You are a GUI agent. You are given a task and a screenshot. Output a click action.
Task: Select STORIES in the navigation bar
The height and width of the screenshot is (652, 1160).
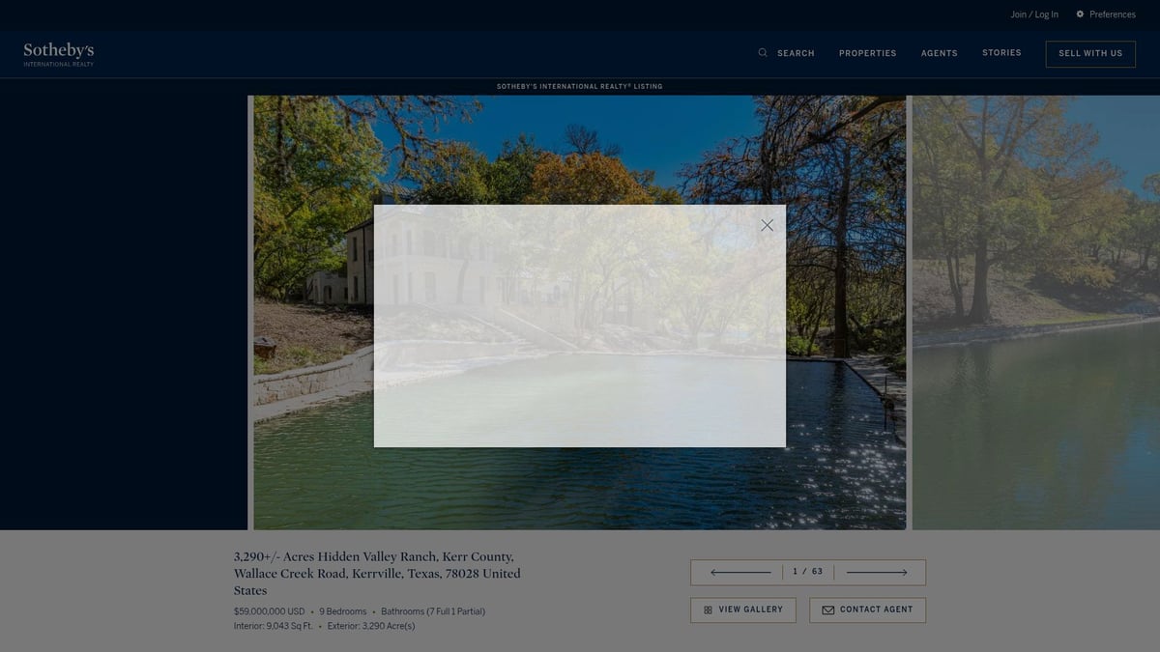click(1001, 52)
